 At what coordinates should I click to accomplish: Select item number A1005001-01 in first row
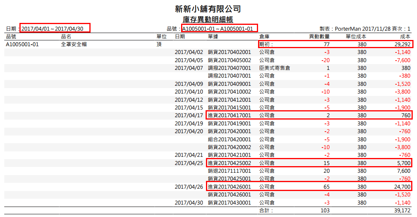pyautogui.click(x=22, y=44)
